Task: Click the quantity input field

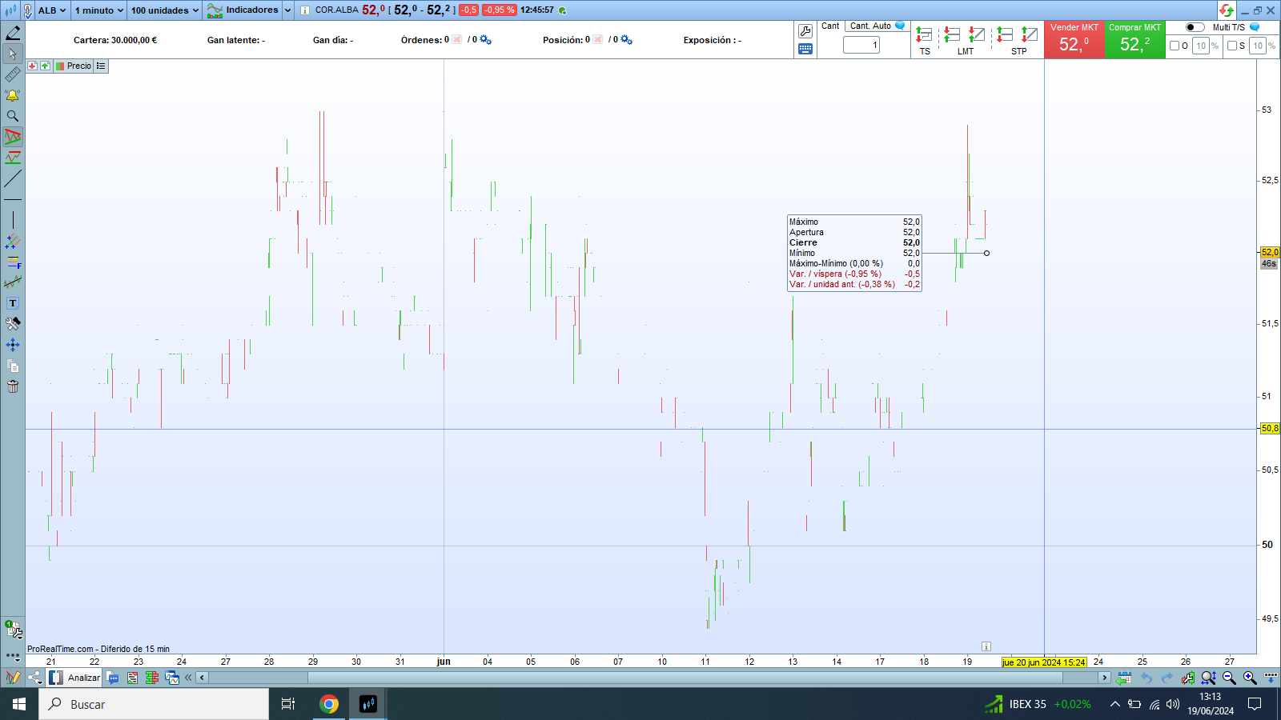Action: pos(861,45)
